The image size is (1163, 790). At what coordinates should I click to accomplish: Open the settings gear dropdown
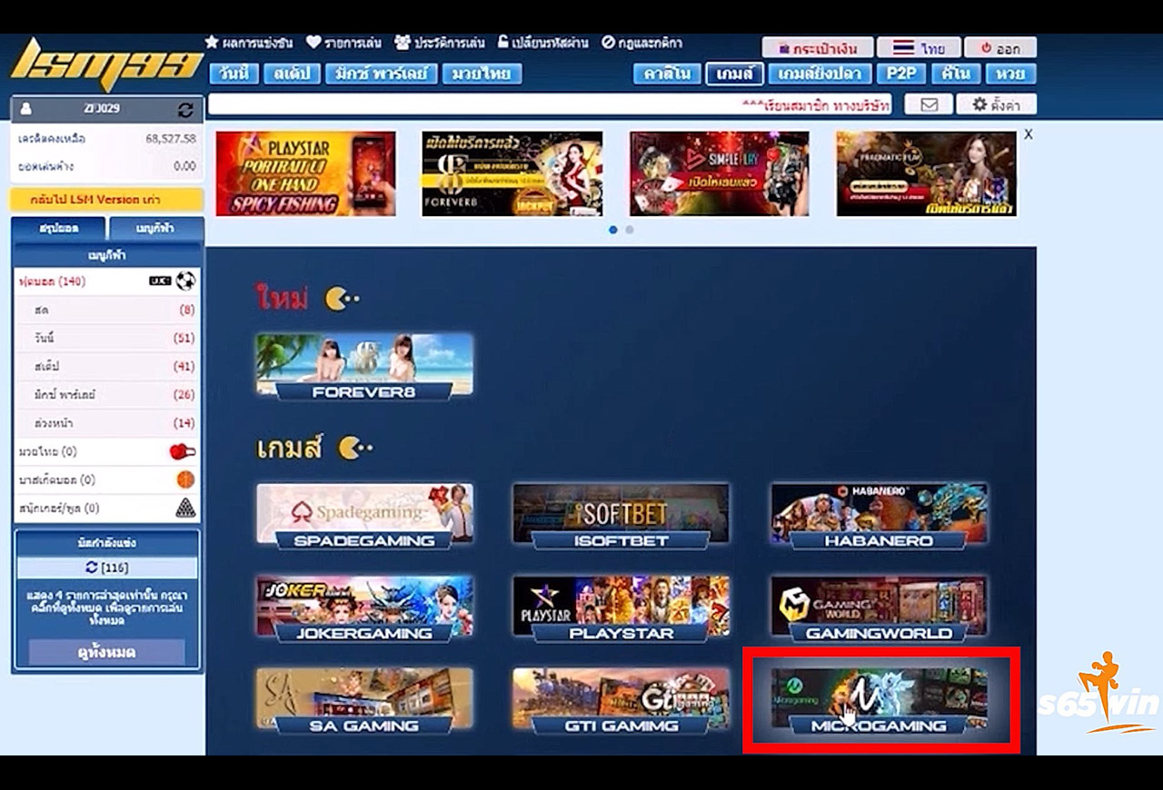click(996, 104)
